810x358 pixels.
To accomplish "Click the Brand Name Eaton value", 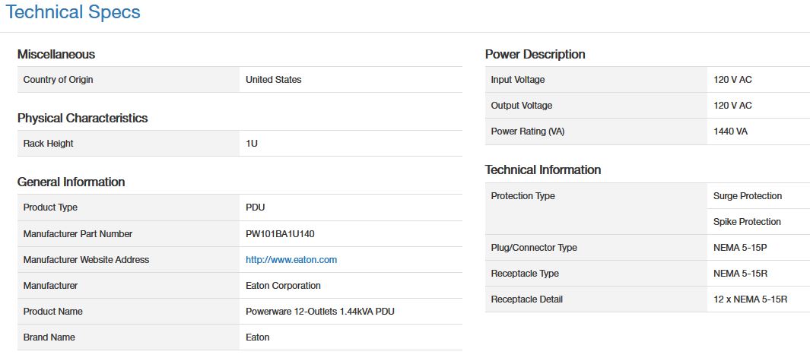I will point(257,337).
